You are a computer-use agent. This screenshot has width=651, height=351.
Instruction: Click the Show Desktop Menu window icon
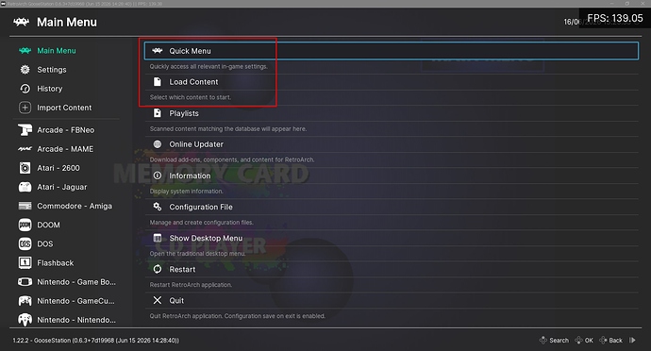click(158, 238)
